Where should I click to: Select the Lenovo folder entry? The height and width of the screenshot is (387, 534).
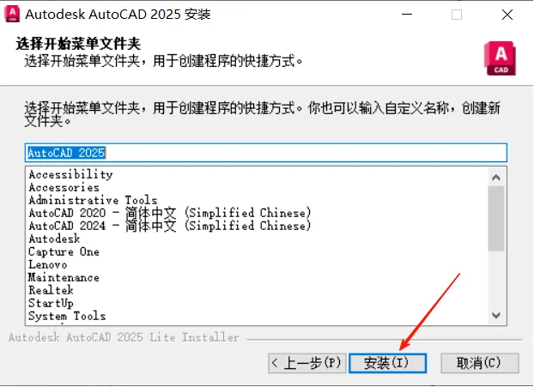pyautogui.click(x=48, y=264)
